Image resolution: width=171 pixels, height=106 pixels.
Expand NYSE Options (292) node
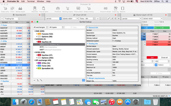[37, 58]
